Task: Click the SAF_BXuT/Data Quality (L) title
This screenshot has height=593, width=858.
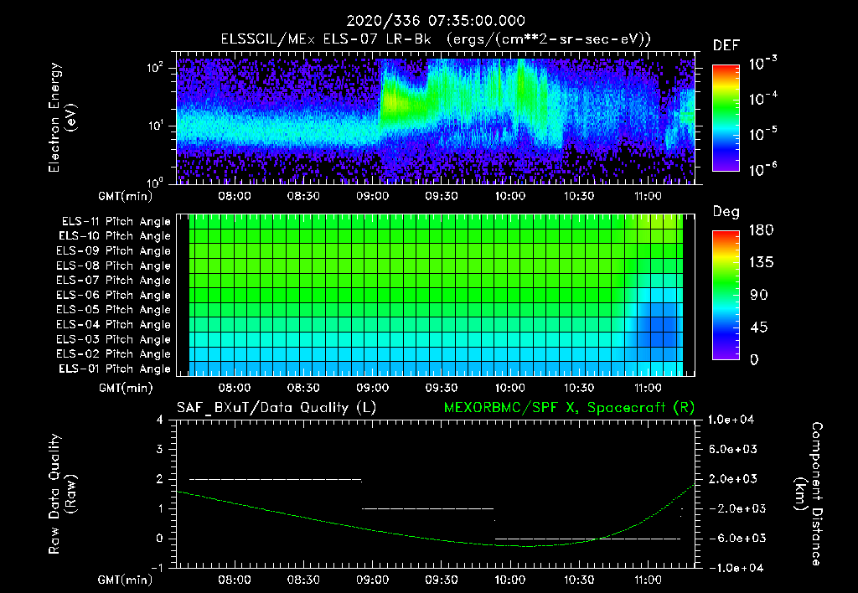Action: pyautogui.click(x=277, y=408)
